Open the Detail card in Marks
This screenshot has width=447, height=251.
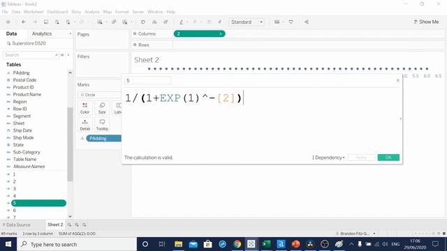(x=85, y=125)
